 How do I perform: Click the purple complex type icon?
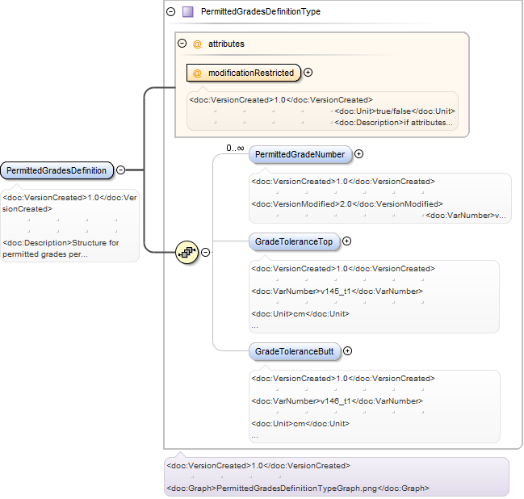click(188, 11)
